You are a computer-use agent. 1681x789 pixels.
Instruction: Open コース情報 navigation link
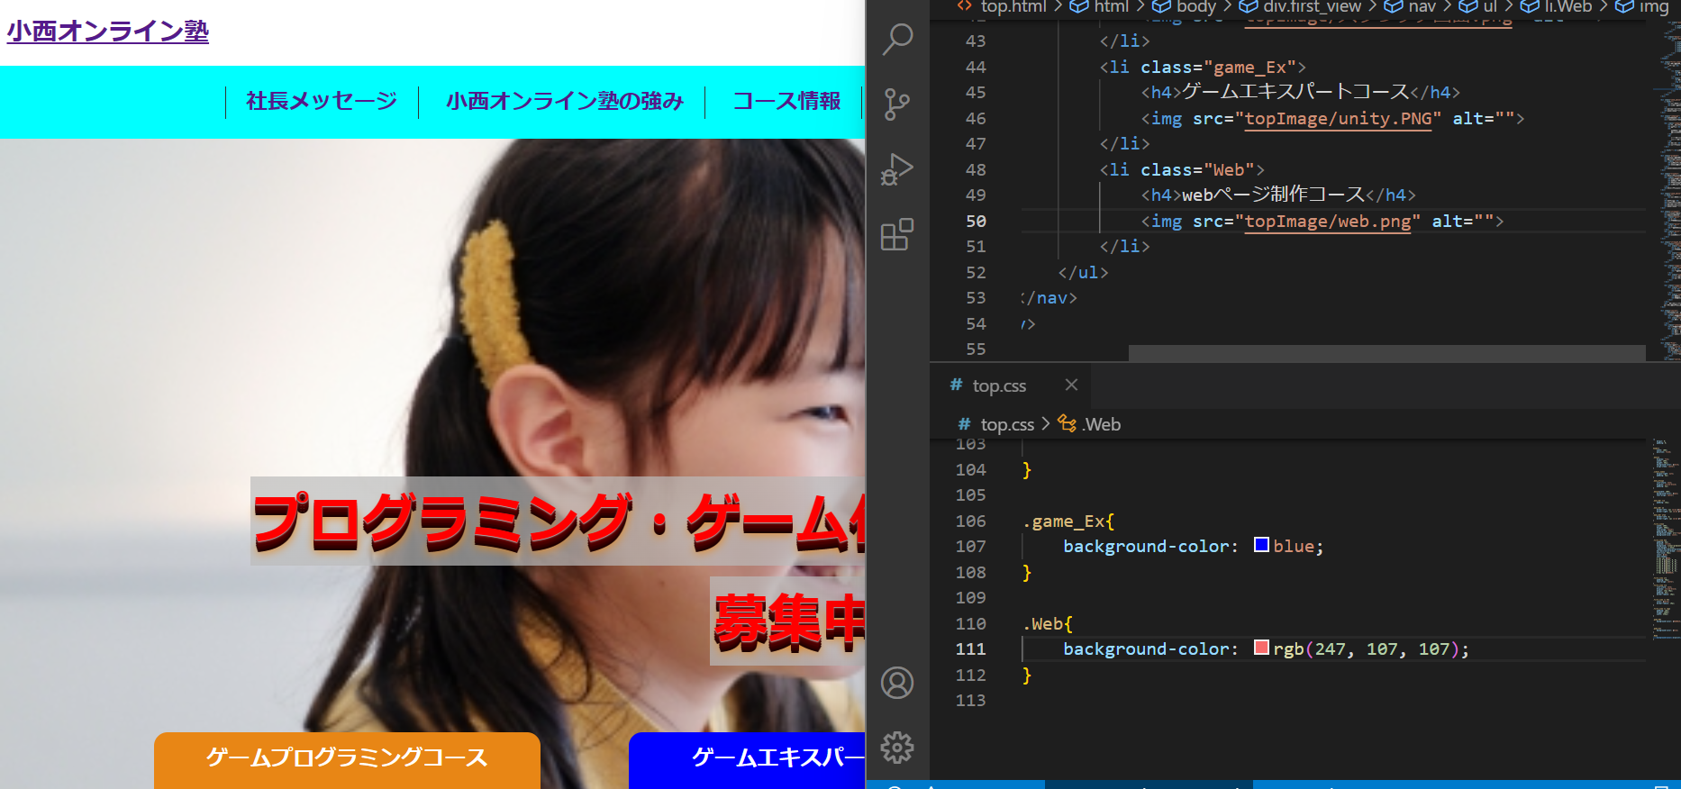pos(786,101)
